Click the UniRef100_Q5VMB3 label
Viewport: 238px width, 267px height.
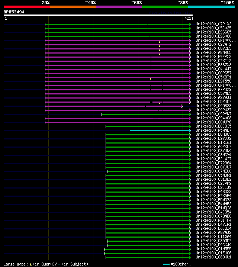pos(213,93)
